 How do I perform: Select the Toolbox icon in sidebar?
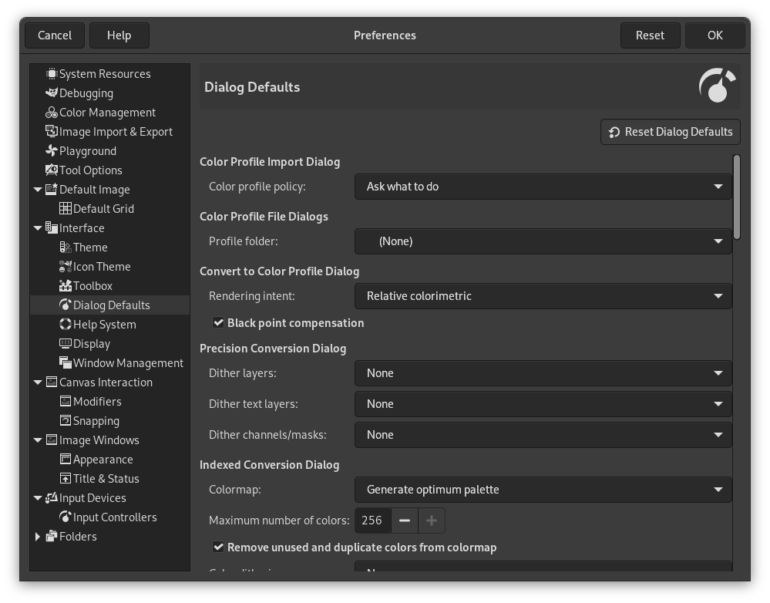coord(67,285)
